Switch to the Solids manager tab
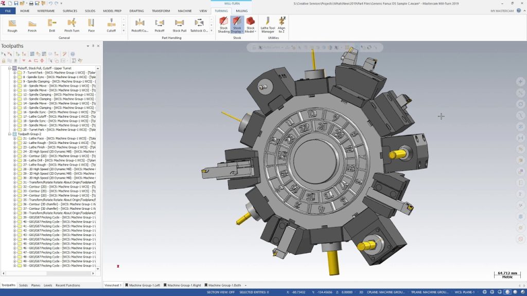 tap(23, 285)
